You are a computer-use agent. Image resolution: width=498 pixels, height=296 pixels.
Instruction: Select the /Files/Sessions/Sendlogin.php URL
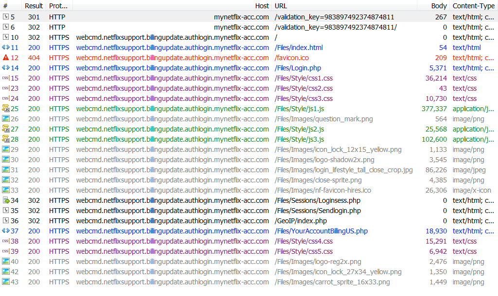318,211
